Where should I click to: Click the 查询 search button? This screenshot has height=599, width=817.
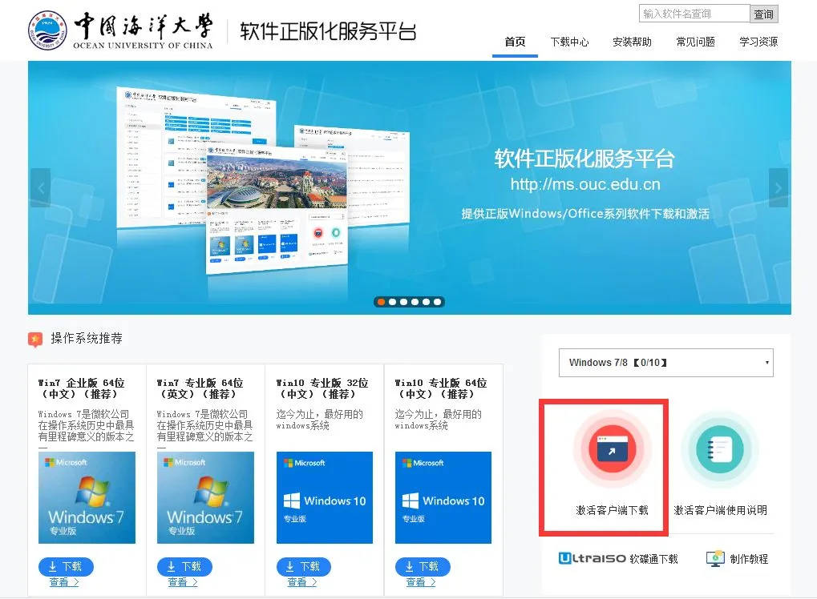click(x=764, y=14)
